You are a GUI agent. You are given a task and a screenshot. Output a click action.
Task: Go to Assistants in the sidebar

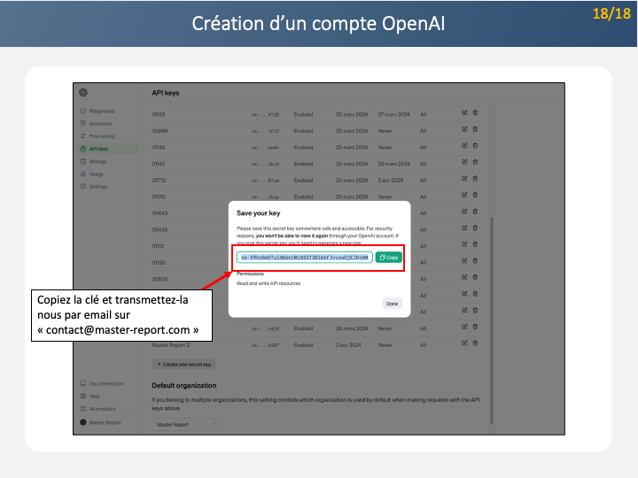pyautogui.click(x=100, y=124)
